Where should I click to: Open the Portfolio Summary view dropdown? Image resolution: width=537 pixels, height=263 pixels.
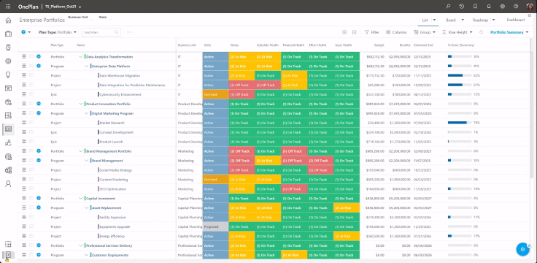coord(509,32)
